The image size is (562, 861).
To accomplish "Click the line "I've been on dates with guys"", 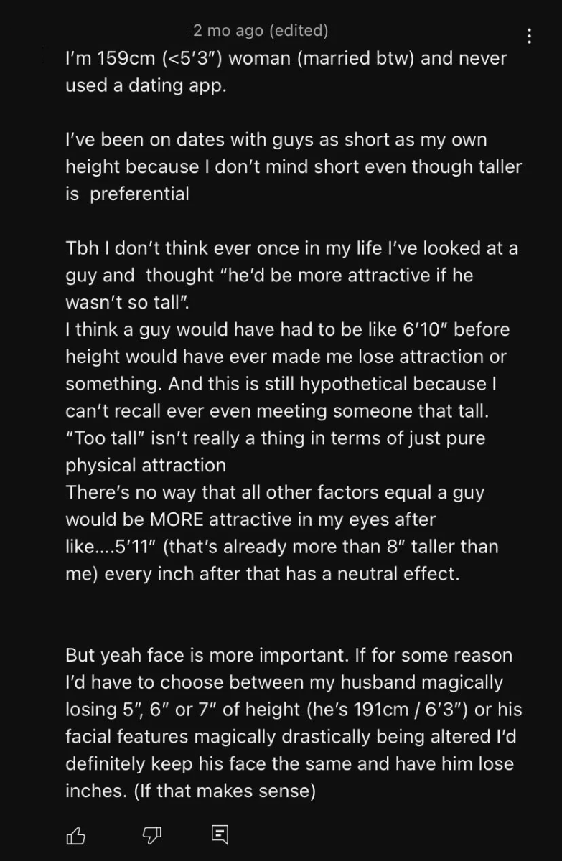I will pyautogui.click(x=276, y=140).
